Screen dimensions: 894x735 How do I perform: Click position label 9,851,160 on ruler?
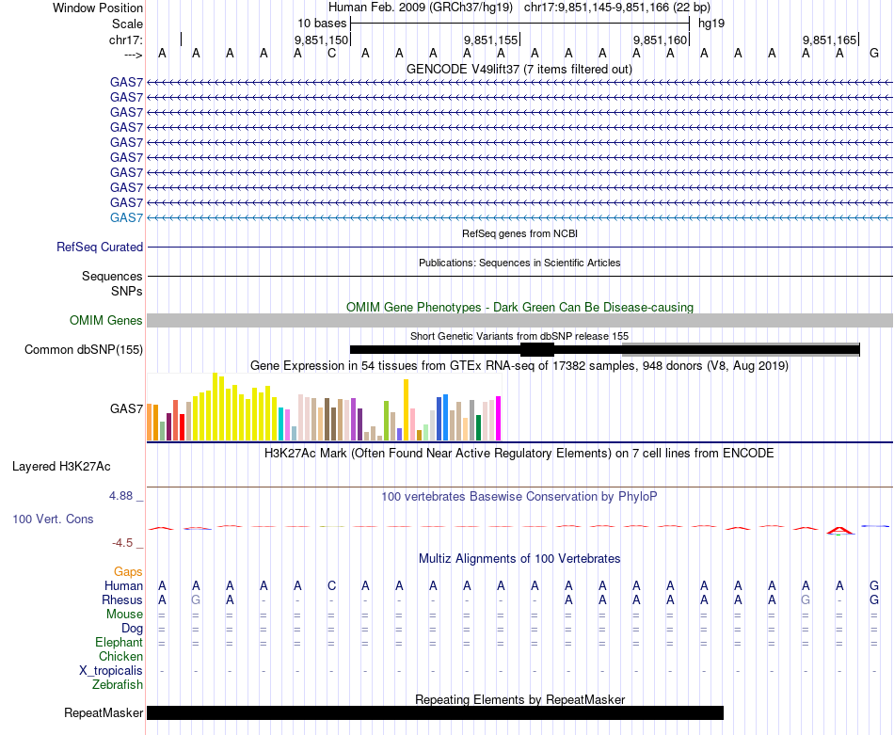click(x=660, y=40)
